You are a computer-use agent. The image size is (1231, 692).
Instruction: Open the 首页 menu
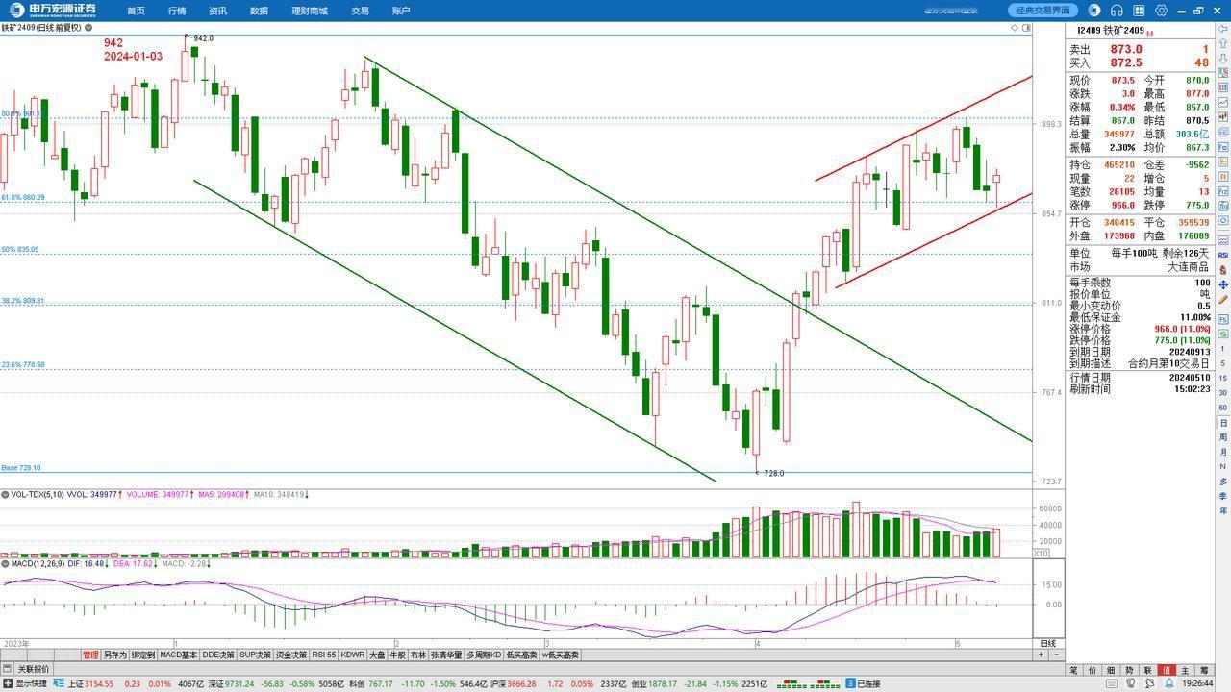point(136,11)
